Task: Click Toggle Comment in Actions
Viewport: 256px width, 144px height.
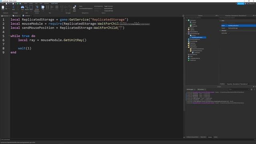Action: pyautogui.click(x=108, y=6)
